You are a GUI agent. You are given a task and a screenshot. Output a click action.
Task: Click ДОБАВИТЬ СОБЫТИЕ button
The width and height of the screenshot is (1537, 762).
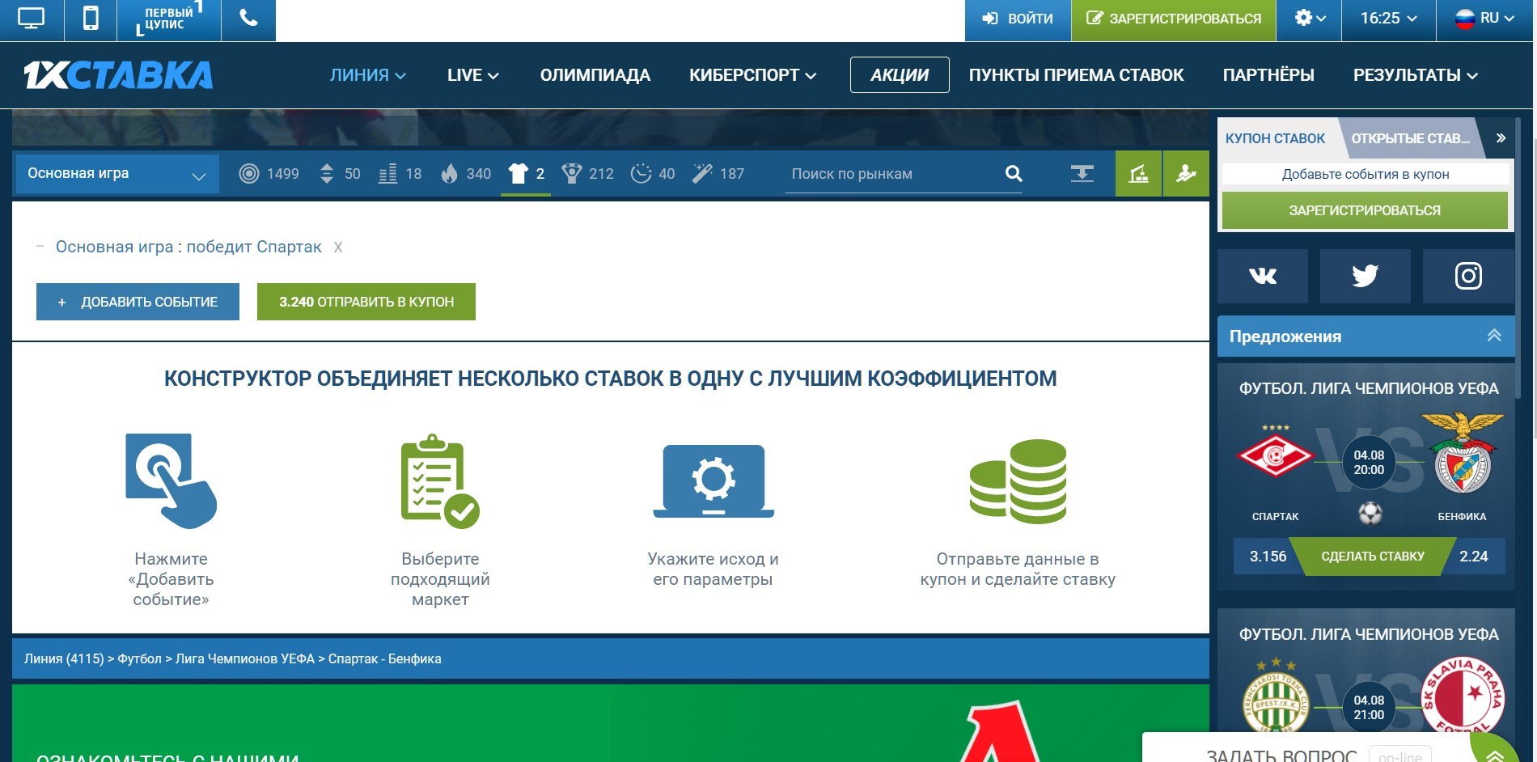tap(138, 302)
